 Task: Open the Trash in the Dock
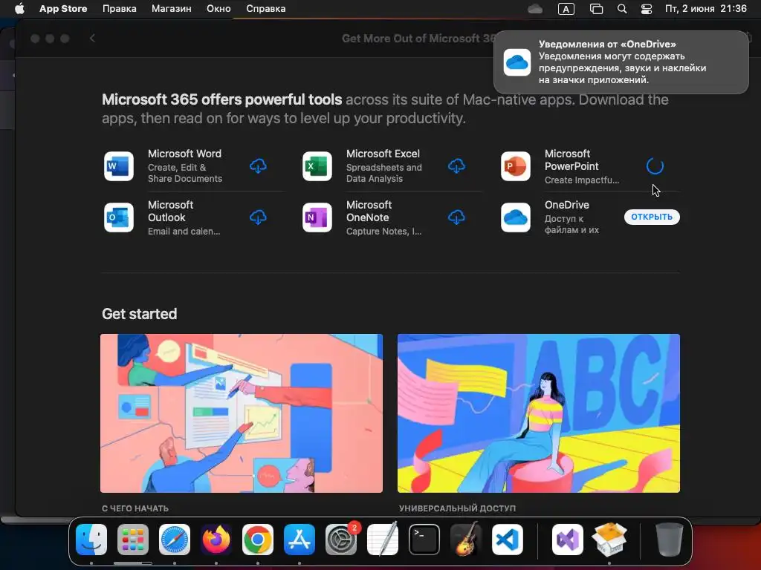pos(670,540)
